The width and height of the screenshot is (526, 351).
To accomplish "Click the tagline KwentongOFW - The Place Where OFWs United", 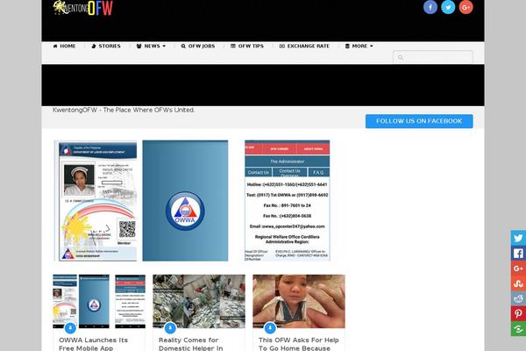I will click(124, 111).
